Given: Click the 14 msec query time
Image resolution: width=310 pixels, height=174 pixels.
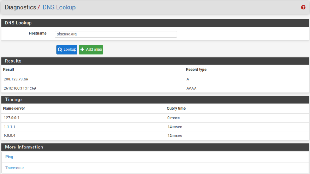Looking at the screenshot, I should click(175, 127).
